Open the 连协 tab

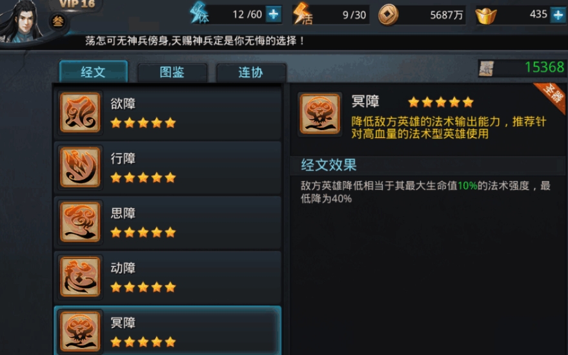coord(250,72)
